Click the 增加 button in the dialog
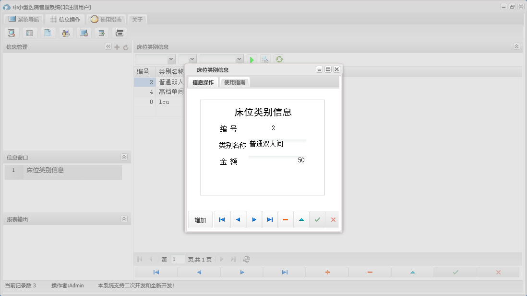This screenshot has height=296, width=527. click(200, 219)
